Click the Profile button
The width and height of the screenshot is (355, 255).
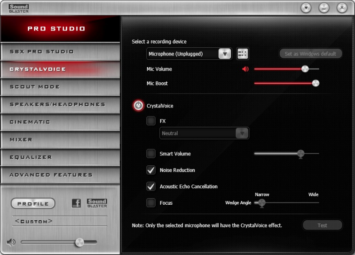click(x=33, y=203)
